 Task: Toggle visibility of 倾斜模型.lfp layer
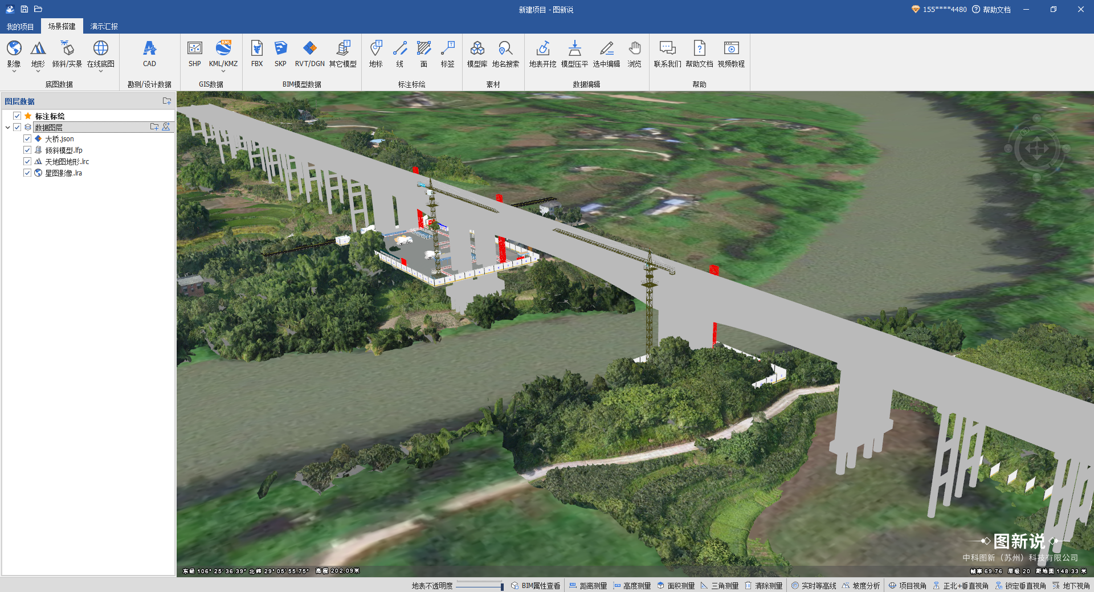[x=27, y=150]
